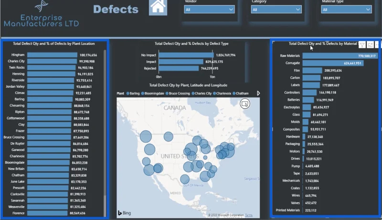Open focus mode on Material chart

click(x=371, y=45)
